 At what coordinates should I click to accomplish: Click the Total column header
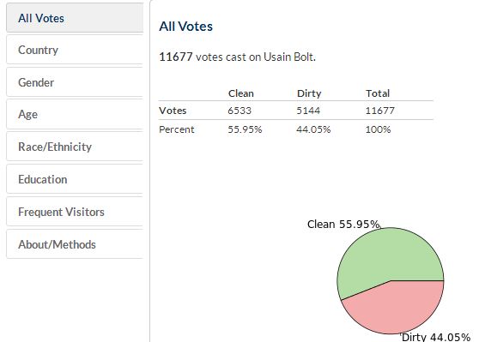click(378, 93)
